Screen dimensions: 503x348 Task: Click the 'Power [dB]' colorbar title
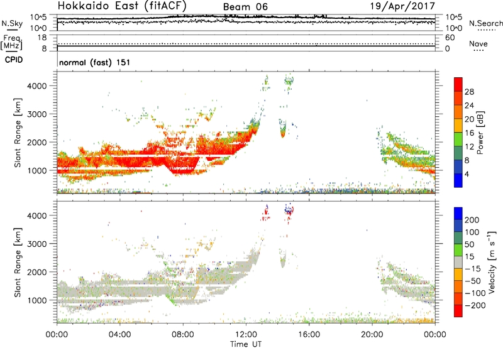(x=480, y=133)
